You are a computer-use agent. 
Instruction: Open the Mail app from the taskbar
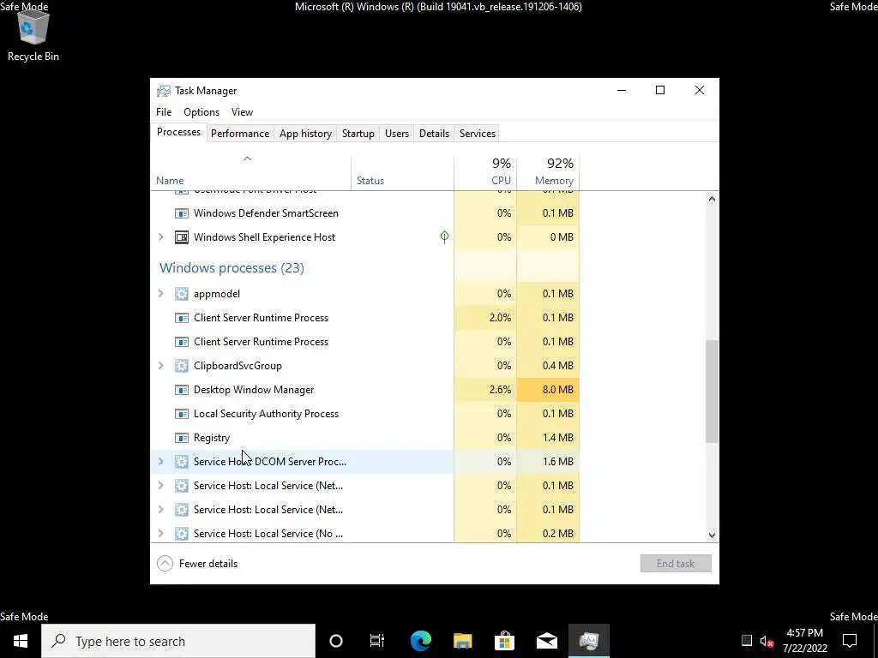click(546, 641)
